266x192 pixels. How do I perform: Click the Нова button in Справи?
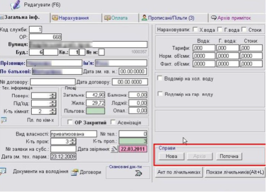coord(172,156)
